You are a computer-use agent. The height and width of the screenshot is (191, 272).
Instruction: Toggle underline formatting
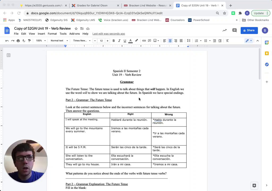(x=125, y=41)
